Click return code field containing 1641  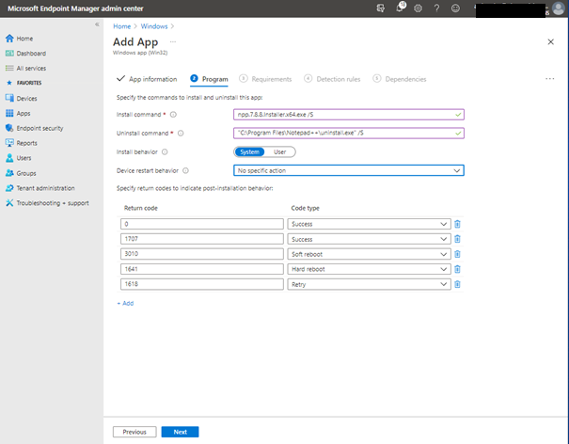click(x=202, y=269)
